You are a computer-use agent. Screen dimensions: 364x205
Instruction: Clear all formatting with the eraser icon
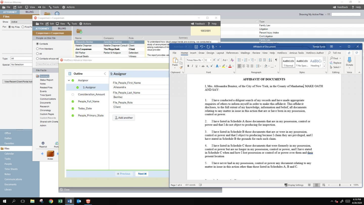point(232,60)
